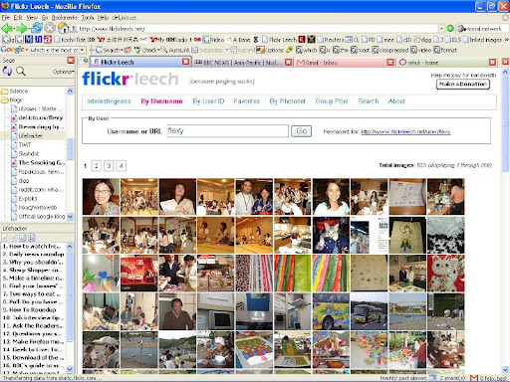The height and width of the screenshot is (382, 510).
Task: Open the Tools menu
Action: 88,18
